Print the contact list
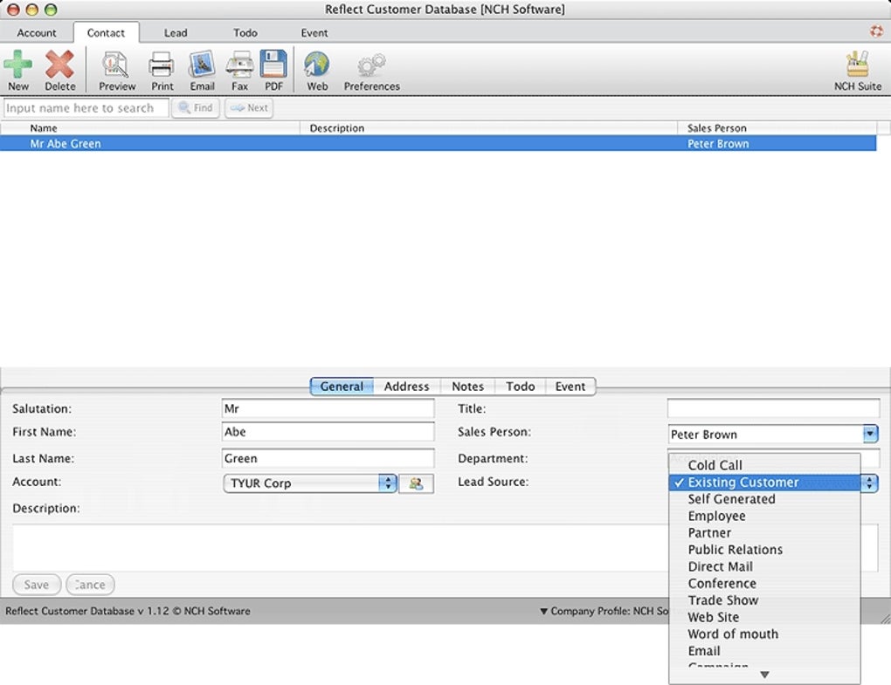This screenshot has height=685, width=891. tap(162, 71)
